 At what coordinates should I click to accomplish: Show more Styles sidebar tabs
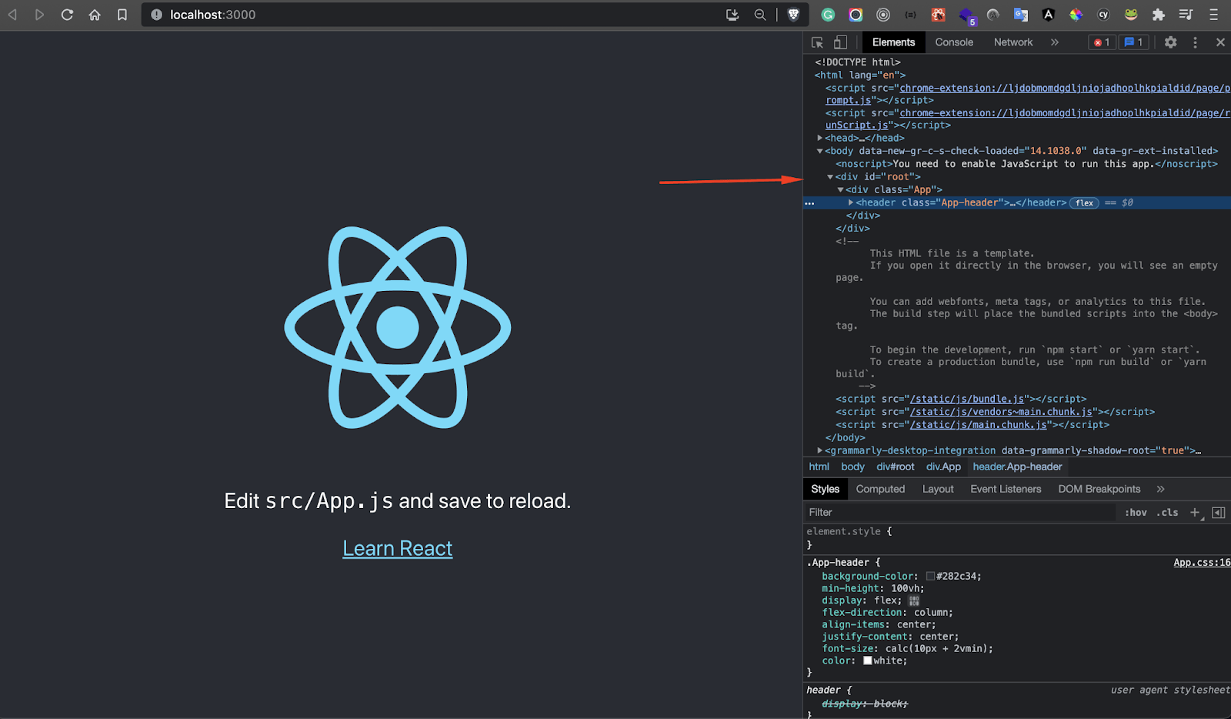tap(1160, 489)
